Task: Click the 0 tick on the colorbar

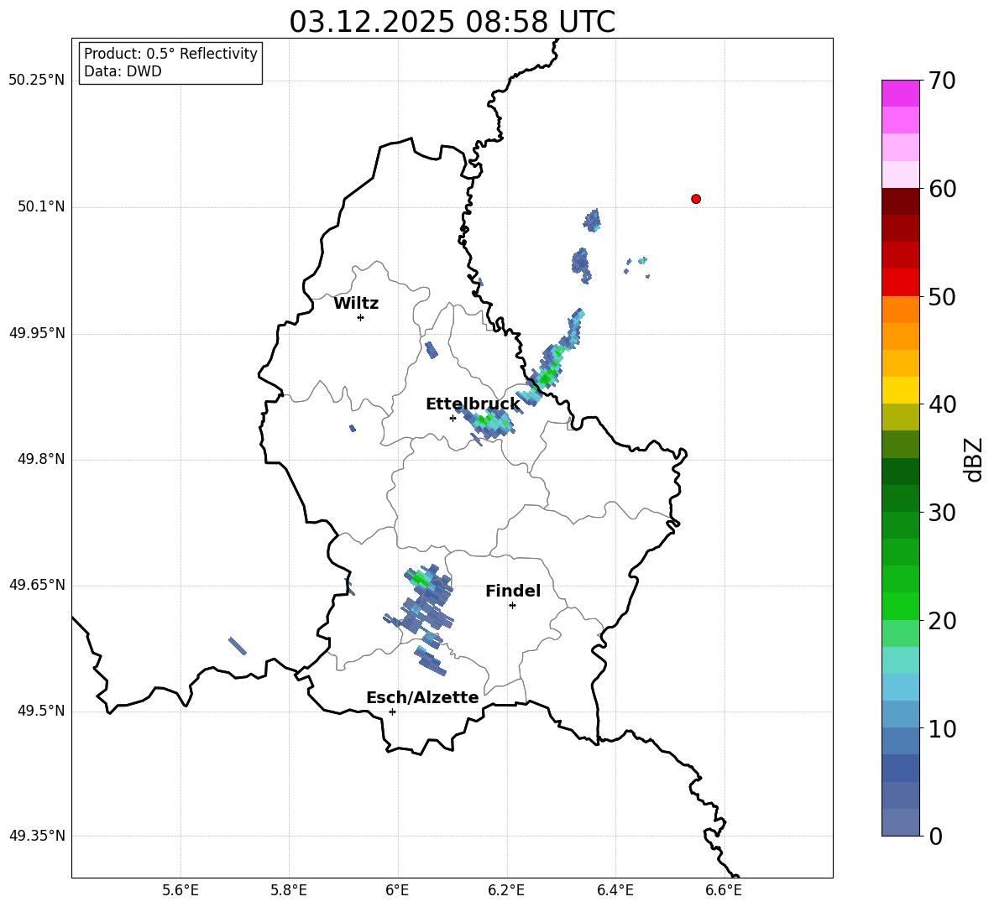Action: (x=935, y=837)
